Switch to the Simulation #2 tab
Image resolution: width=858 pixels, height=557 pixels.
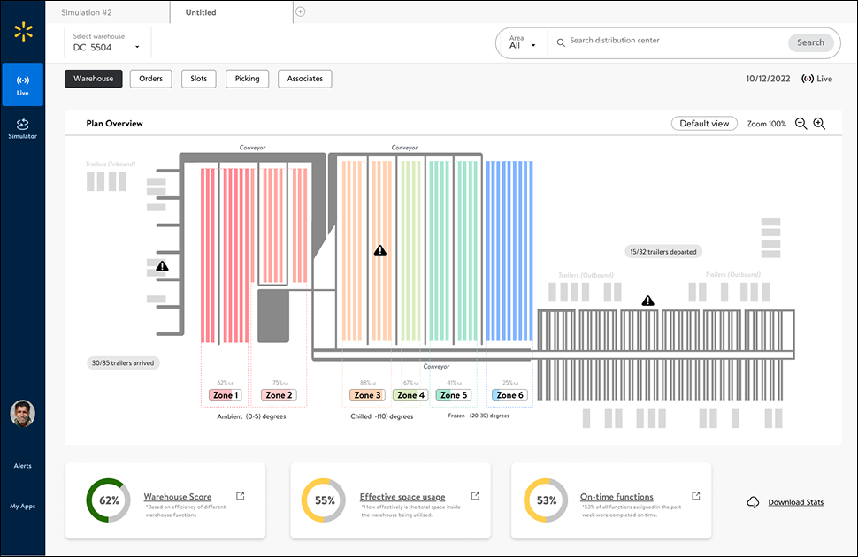tap(85, 12)
